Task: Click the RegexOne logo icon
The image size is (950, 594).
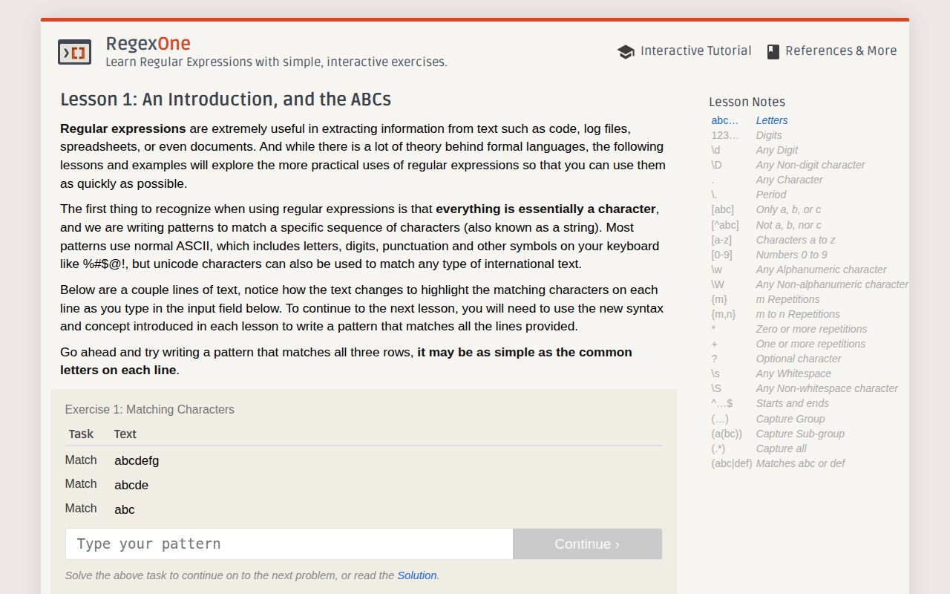Action: [73, 52]
